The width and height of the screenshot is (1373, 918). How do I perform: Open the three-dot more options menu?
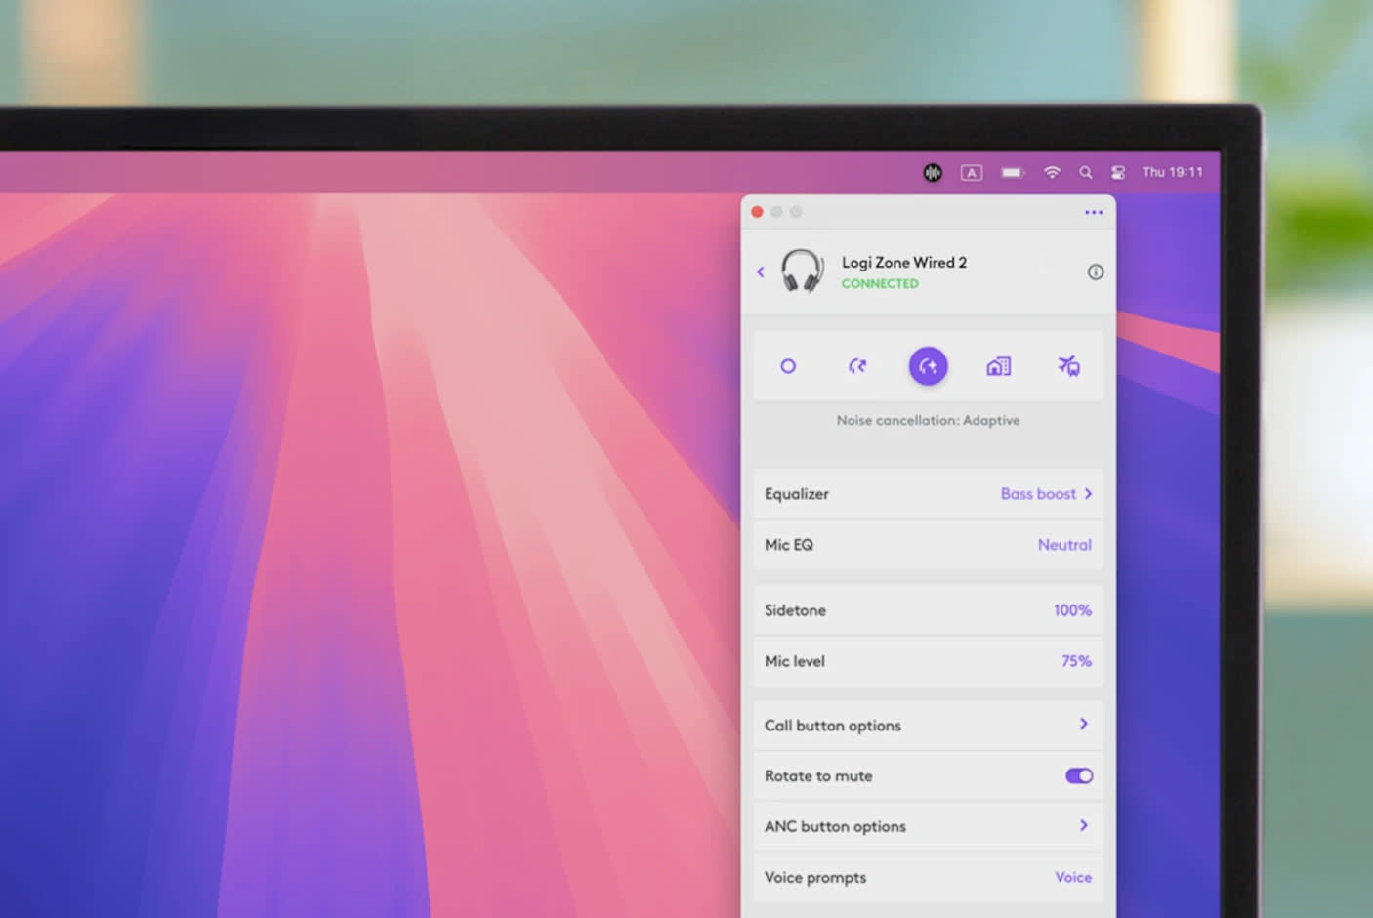(1093, 212)
